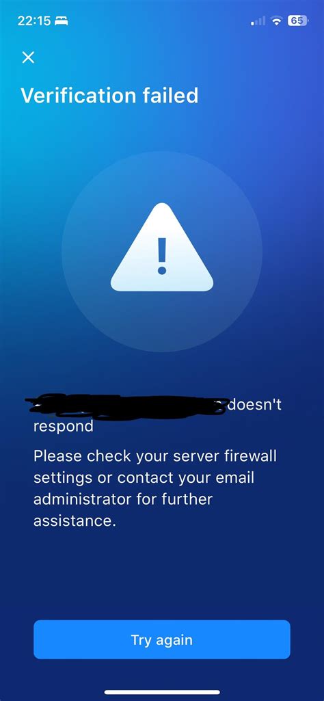The image size is (324, 701).
Task: Tap the Wi-Fi status icon
Action: click(277, 21)
